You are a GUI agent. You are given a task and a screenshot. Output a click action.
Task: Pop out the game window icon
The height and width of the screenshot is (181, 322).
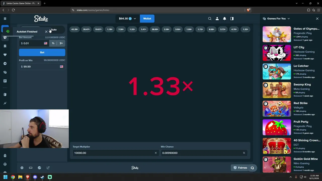point(48,168)
